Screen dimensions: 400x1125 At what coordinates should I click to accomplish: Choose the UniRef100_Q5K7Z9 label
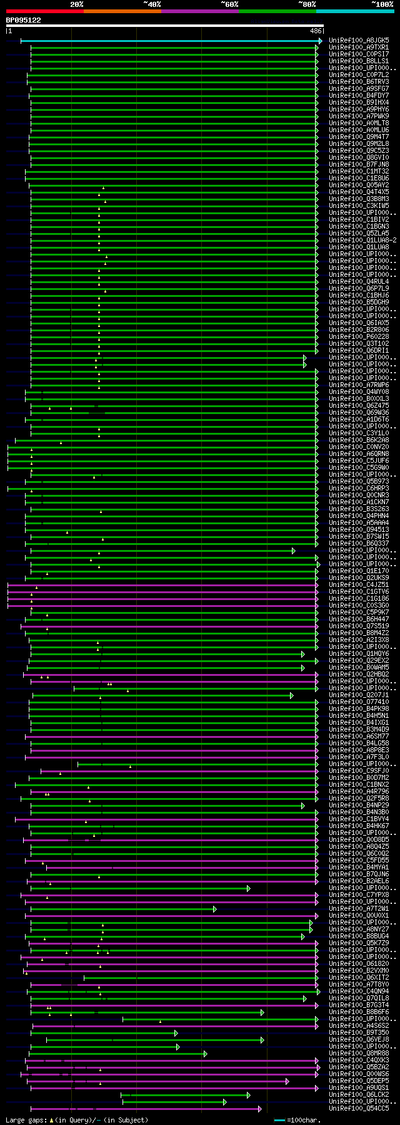click(359, 943)
